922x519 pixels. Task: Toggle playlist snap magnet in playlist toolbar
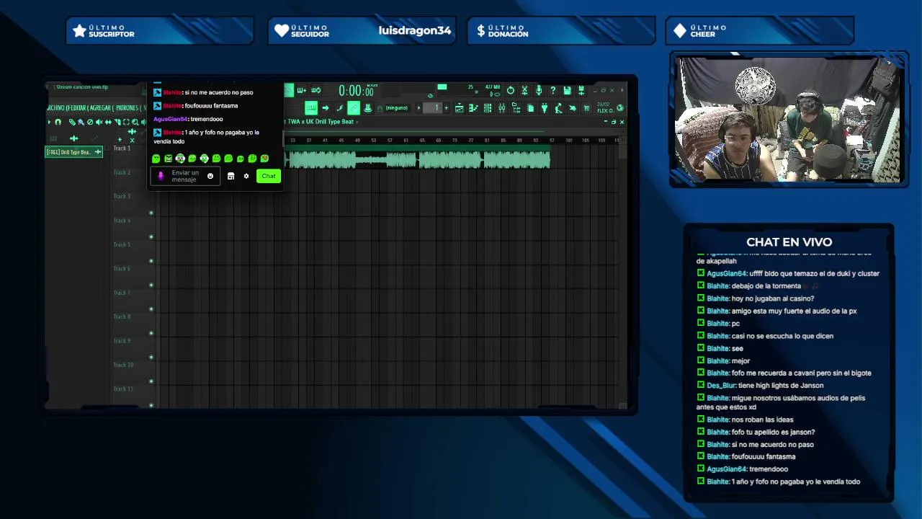(58, 122)
